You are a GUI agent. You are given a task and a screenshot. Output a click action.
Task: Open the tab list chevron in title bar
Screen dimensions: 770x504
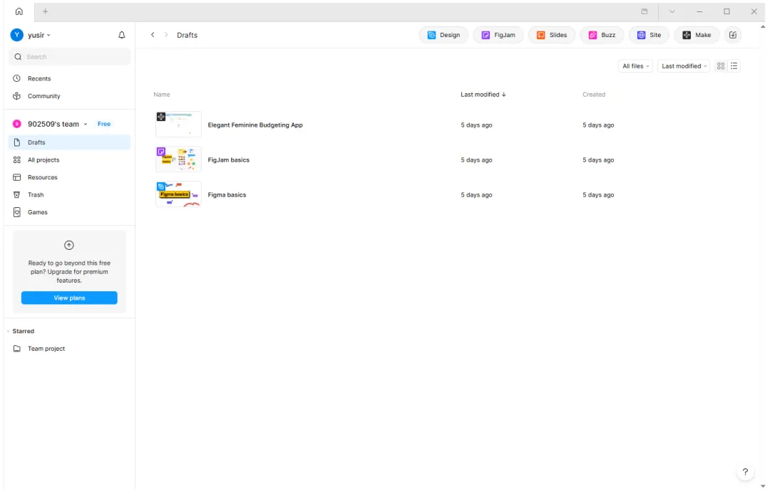tap(672, 11)
